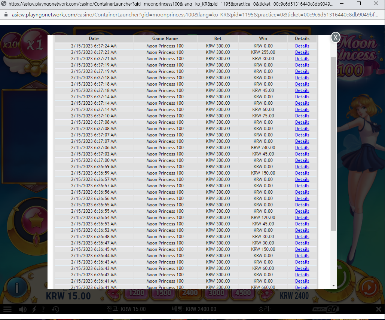Viewport: 385px width, 320px height.
Task: Select the KRW 75.00 win cell
Action: pyautogui.click(x=263, y=116)
